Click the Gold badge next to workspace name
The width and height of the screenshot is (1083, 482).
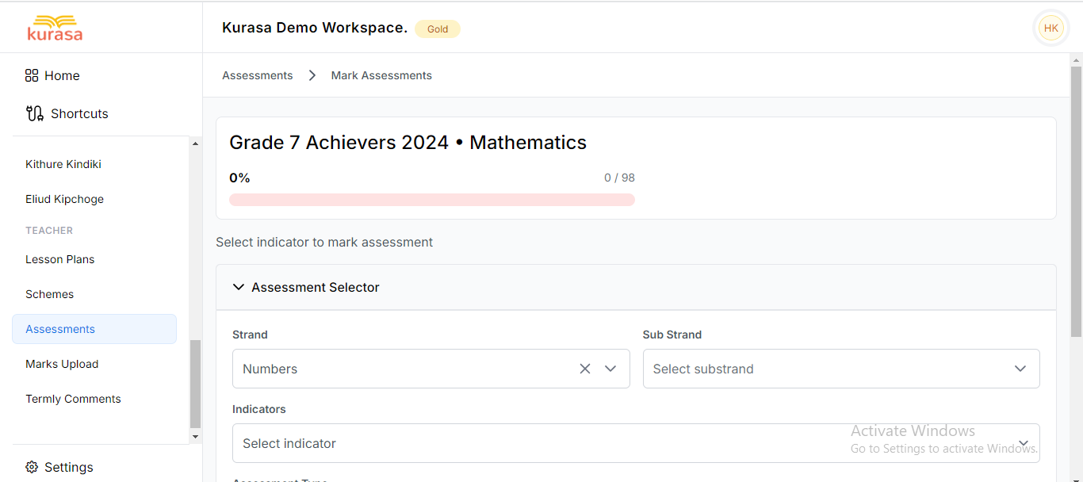coord(438,29)
